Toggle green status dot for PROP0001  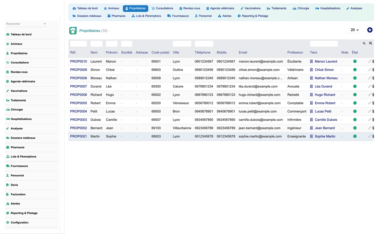[355, 136]
